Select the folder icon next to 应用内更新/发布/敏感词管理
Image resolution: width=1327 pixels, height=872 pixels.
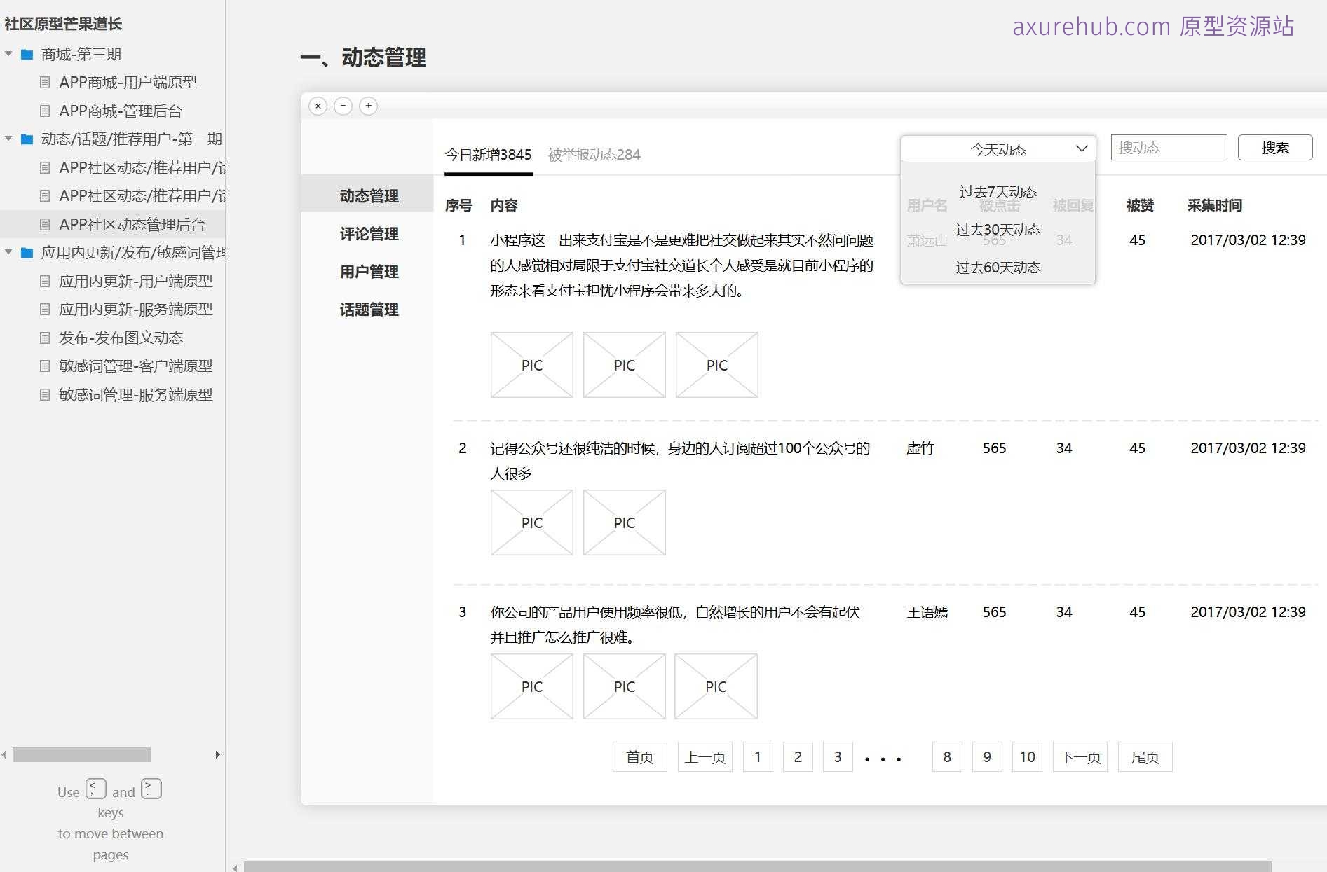coord(27,252)
